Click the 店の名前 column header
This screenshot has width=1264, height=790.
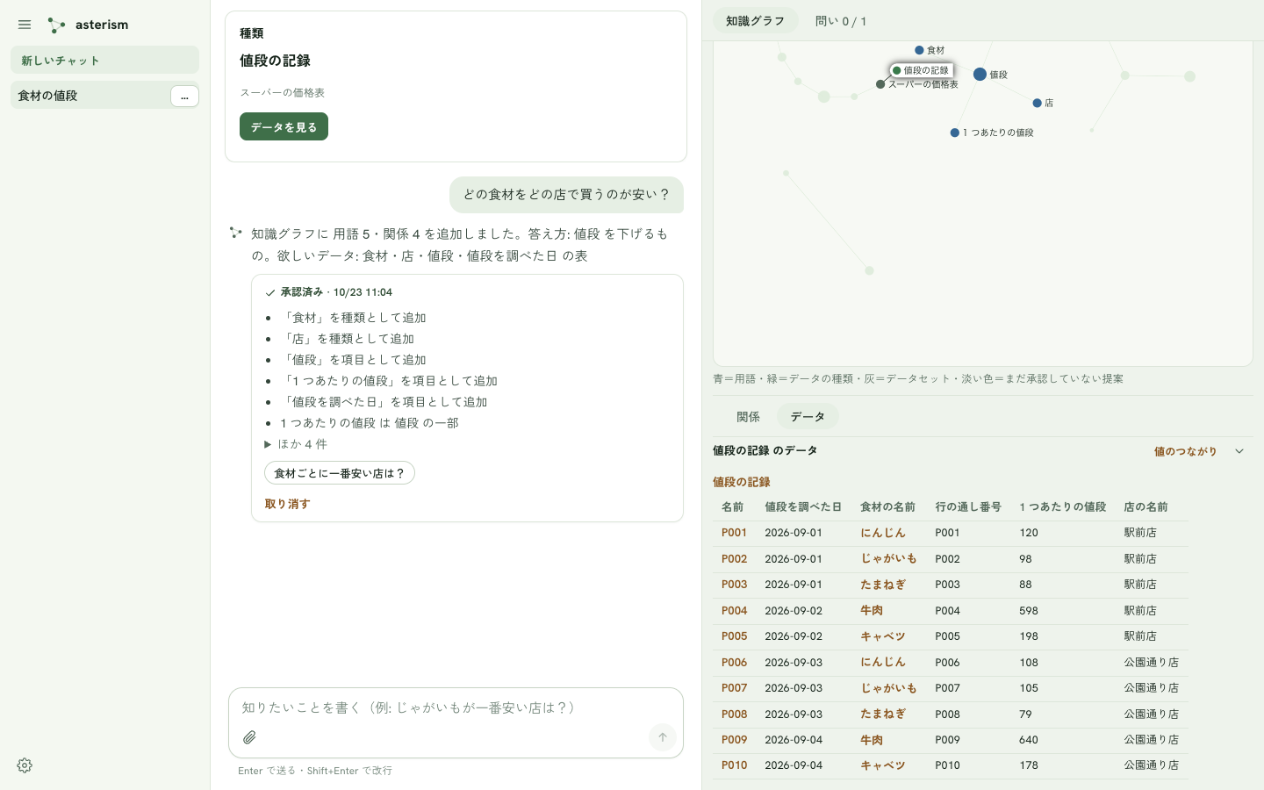point(1145,506)
